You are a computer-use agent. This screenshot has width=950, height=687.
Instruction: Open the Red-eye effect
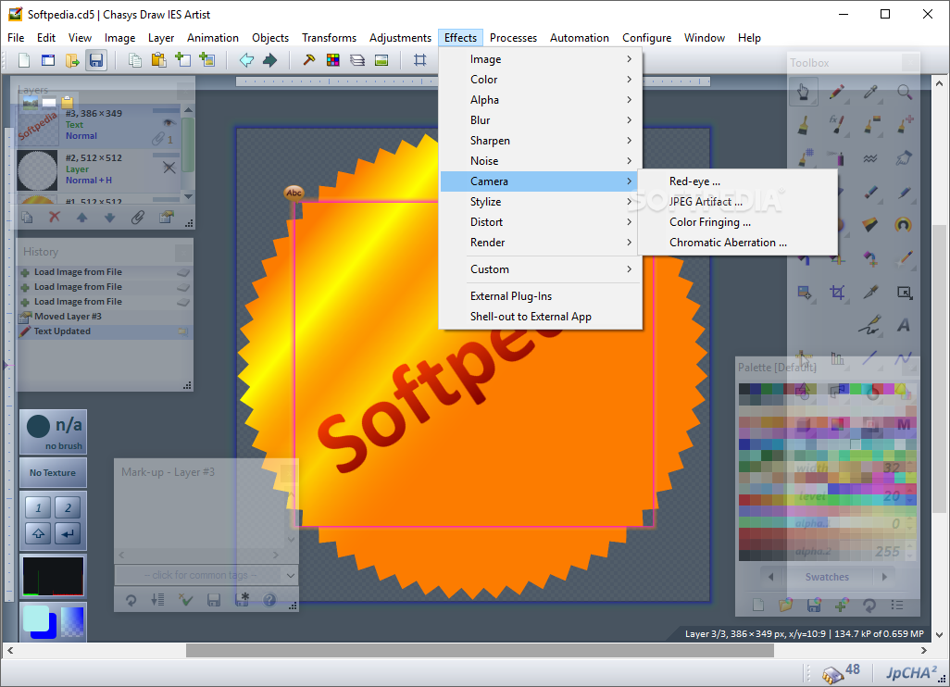point(737,181)
